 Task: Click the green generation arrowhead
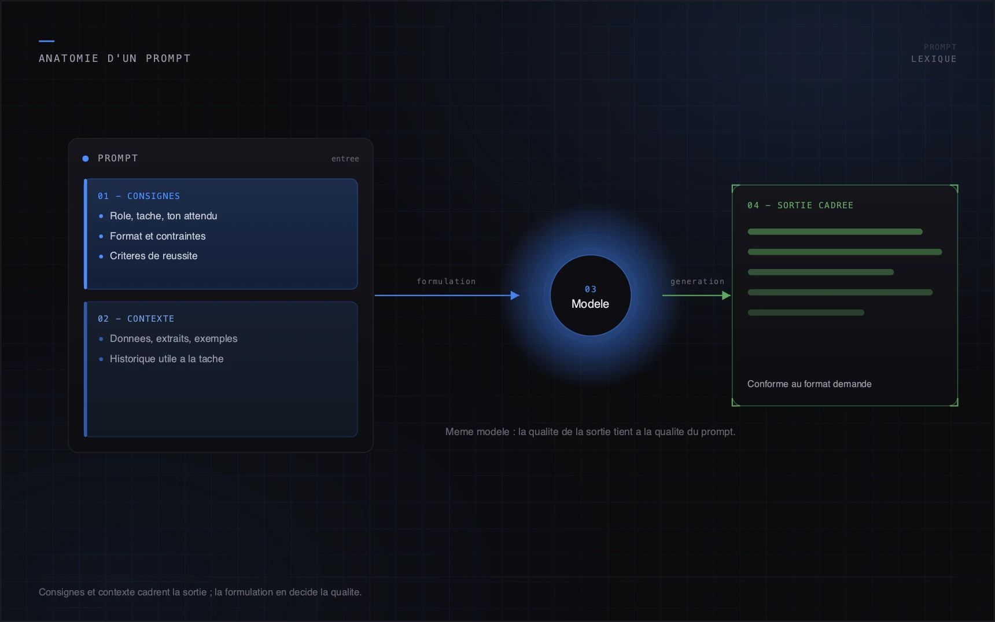727,296
